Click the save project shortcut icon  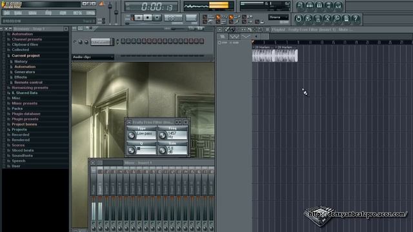[308, 19]
